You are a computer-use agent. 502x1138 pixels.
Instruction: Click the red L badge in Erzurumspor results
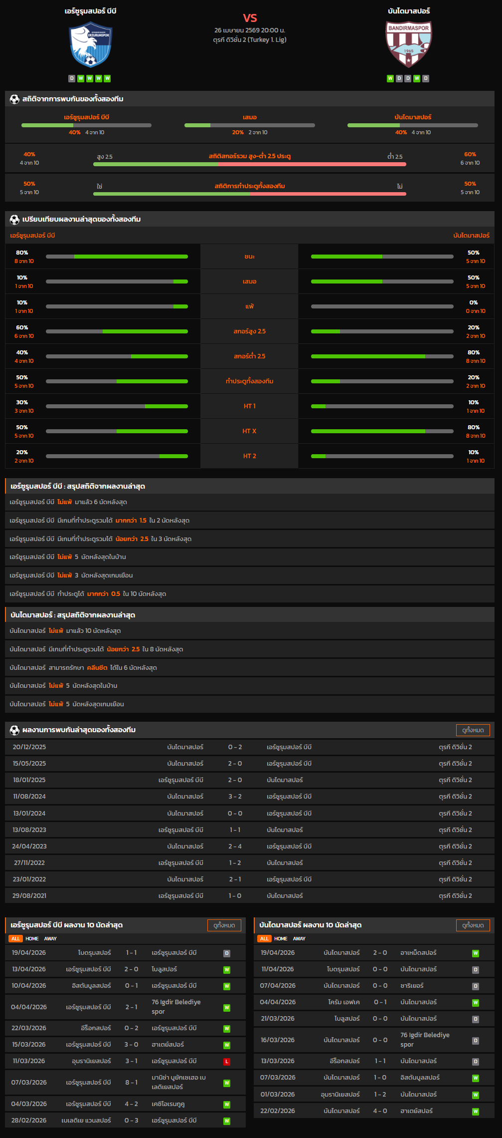pos(227,1062)
